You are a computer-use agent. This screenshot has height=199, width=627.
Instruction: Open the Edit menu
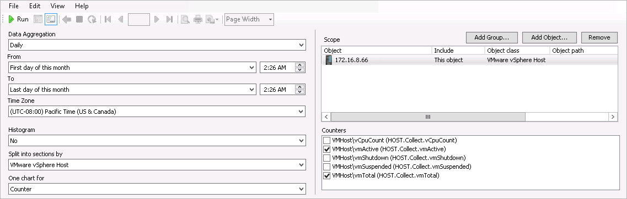(x=34, y=6)
